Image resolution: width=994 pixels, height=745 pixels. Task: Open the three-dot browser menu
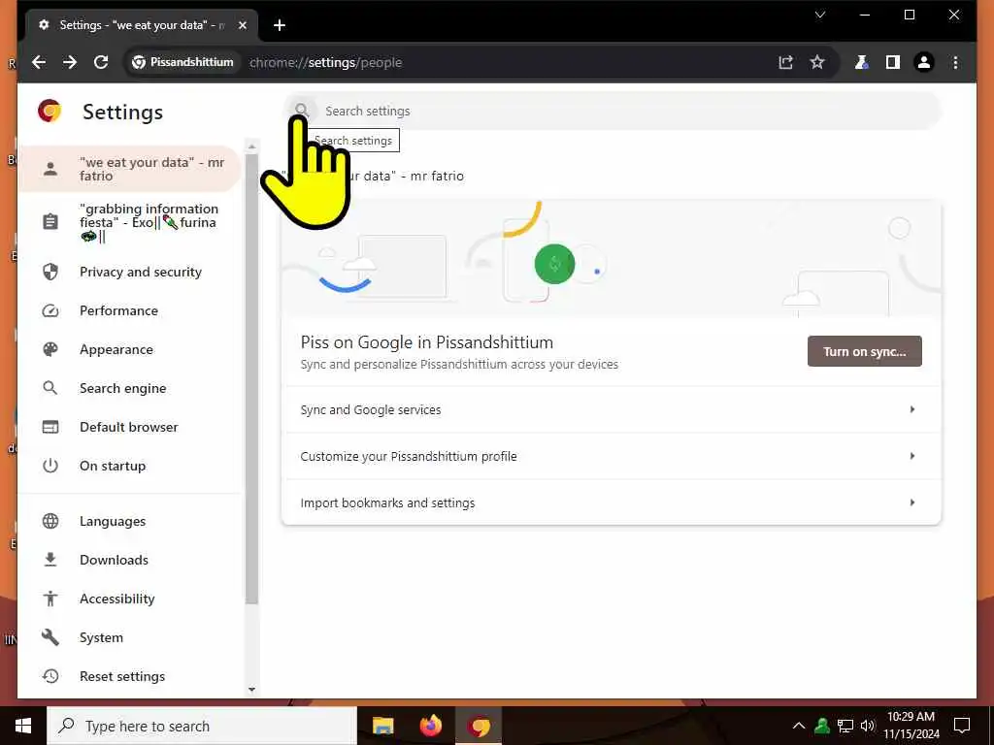pyautogui.click(x=955, y=62)
